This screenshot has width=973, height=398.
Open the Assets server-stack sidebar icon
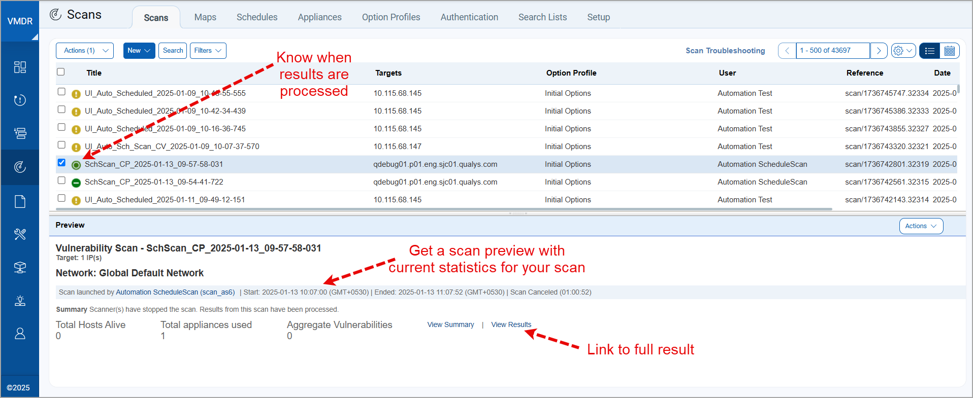20,133
